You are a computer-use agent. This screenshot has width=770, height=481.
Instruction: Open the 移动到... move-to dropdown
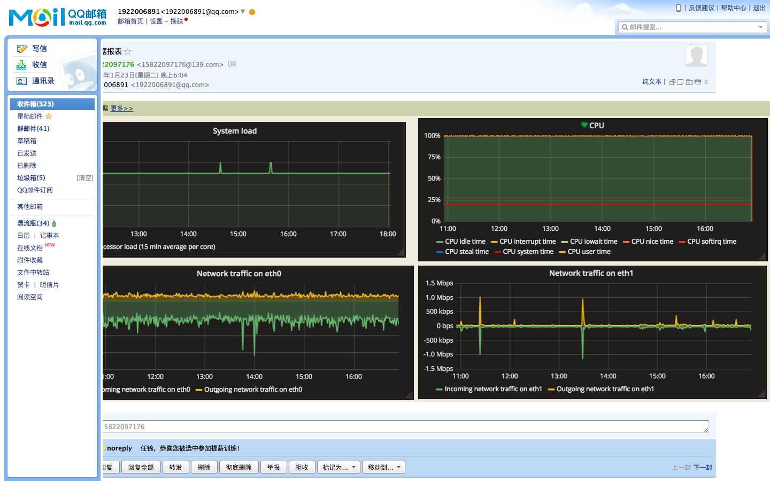pos(383,467)
